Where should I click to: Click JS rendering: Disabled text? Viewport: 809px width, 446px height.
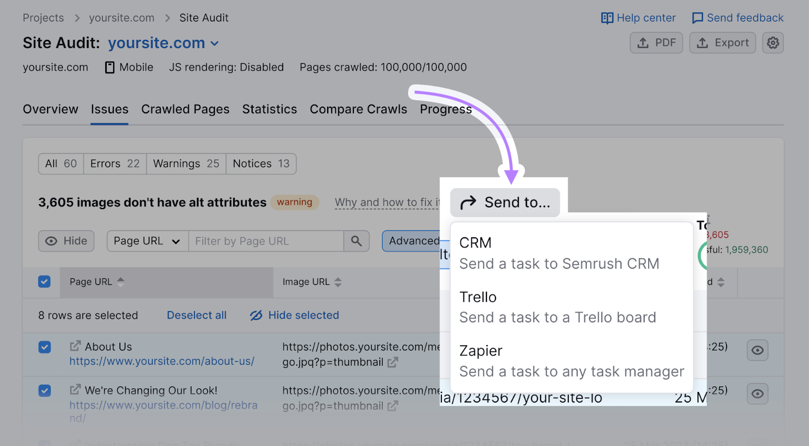coord(227,67)
